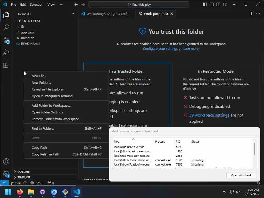
Task: Follow the Configure your settings link
Action: 160,49
